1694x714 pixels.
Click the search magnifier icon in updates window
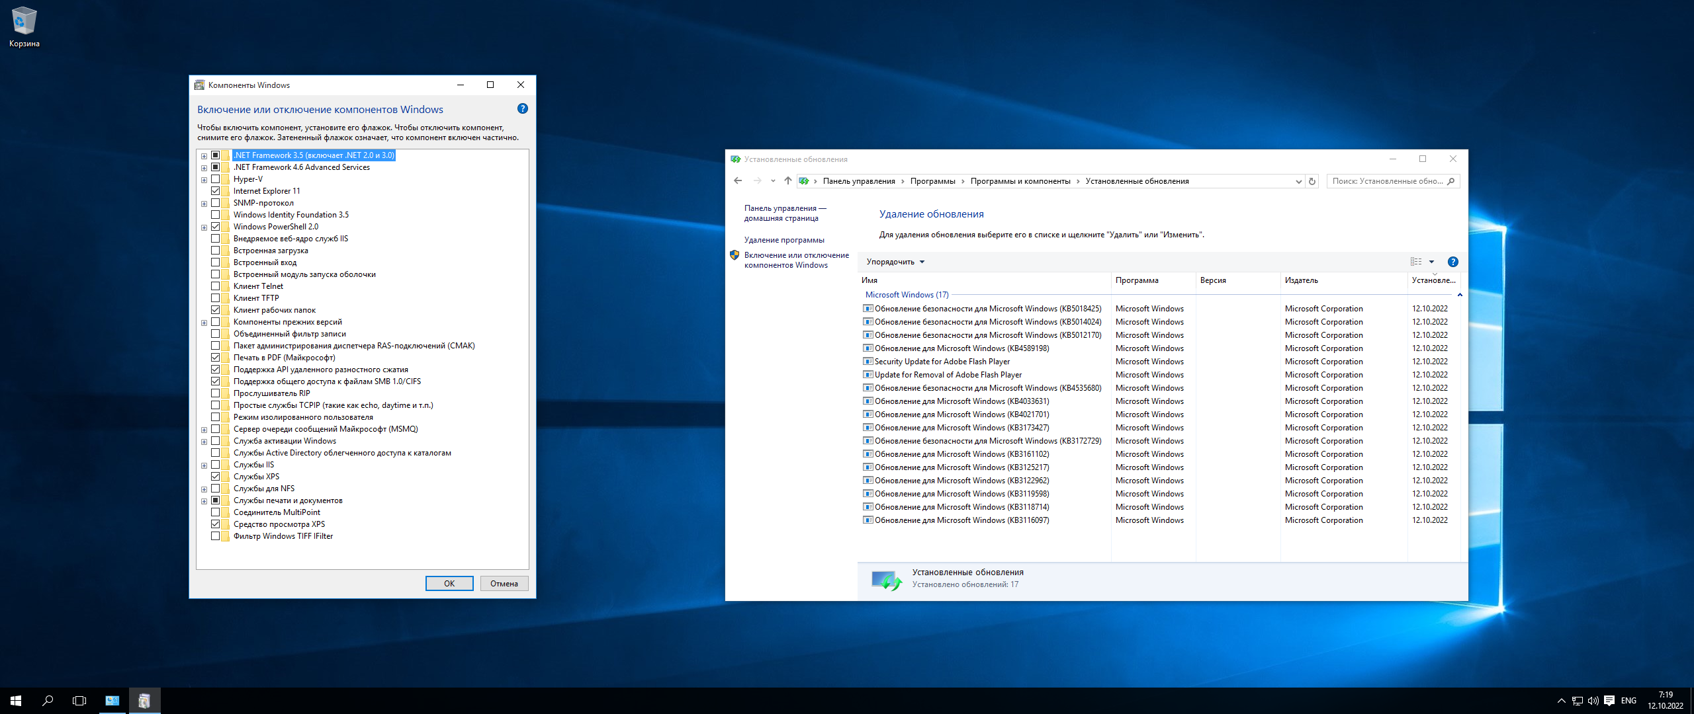[x=1451, y=181]
